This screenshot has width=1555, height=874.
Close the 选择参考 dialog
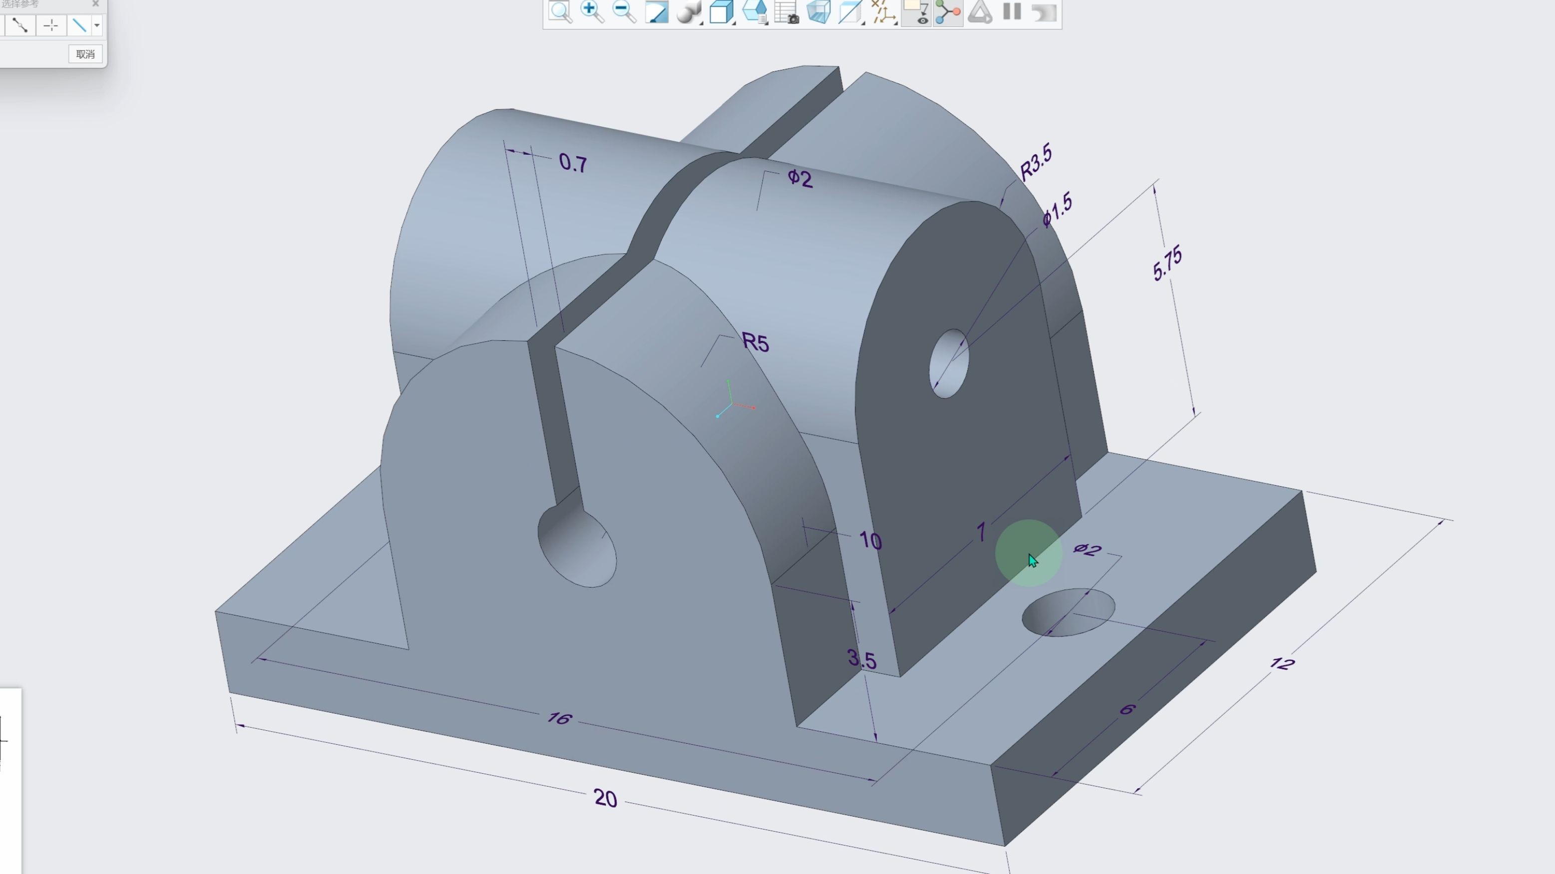(x=95, y=3)
